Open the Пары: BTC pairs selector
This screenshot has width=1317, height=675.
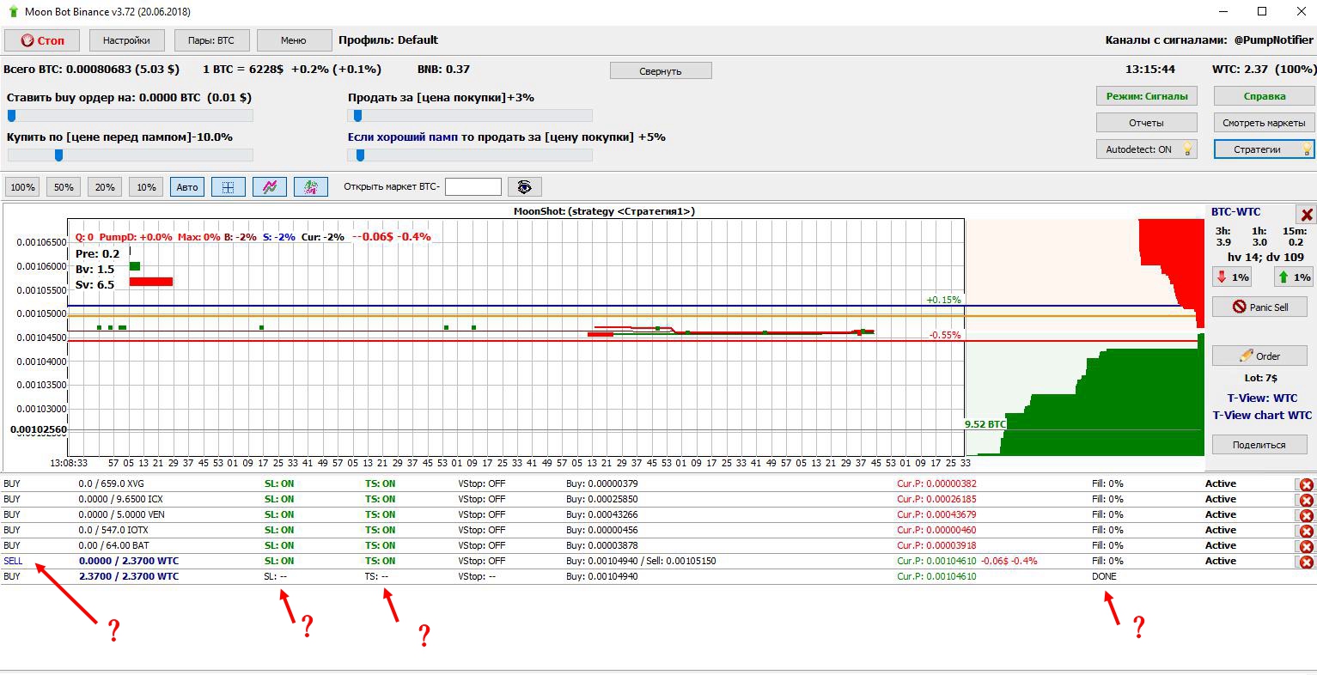[x=210, y=40]
